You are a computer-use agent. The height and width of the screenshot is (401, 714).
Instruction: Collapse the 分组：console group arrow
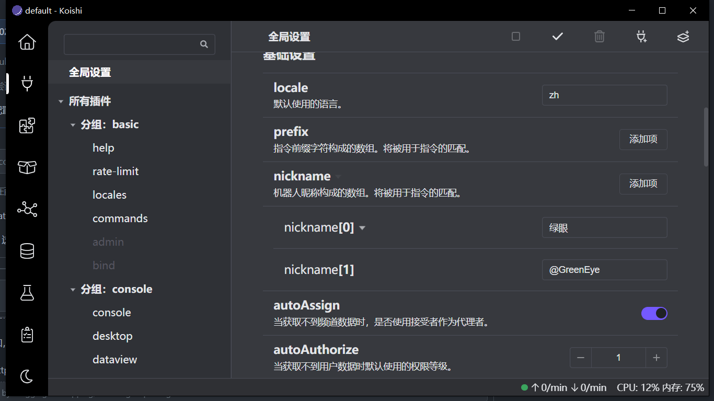pyautogui.click(x=73, y=290)
